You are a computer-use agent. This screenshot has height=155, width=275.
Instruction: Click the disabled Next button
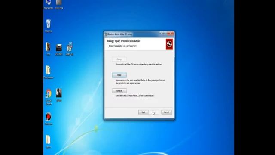coord(154,112)
